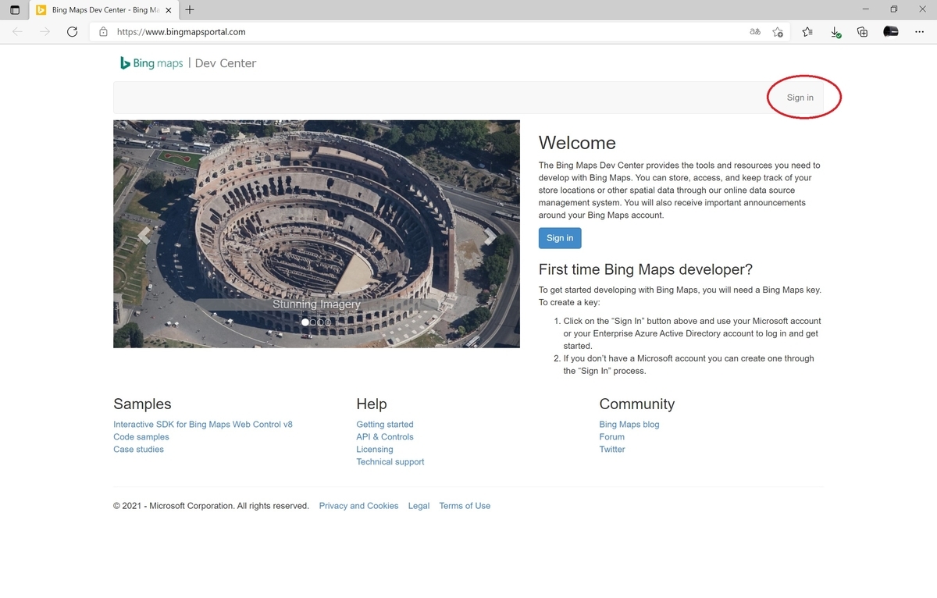Screen dimensions: 937x598
Task: Select the Bing Maps Dev Center tab
Action: pyautogui.click(x=102, y=10)
